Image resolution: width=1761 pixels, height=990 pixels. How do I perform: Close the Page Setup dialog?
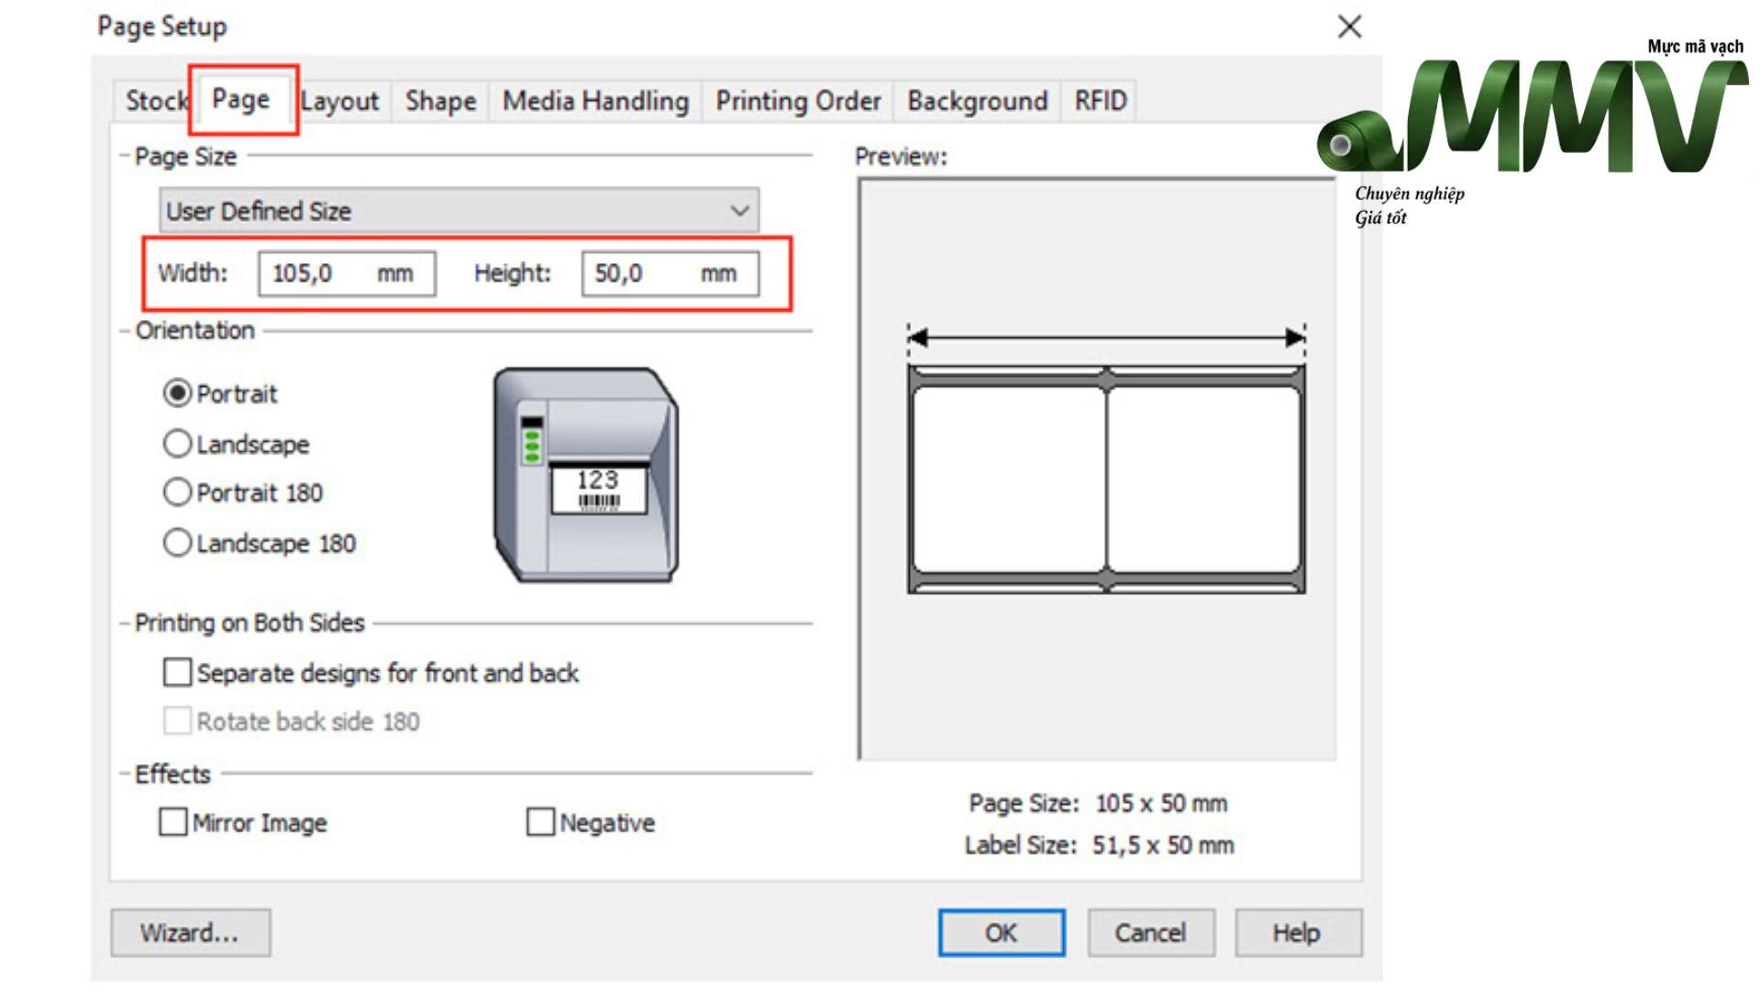pos(1349,27)
